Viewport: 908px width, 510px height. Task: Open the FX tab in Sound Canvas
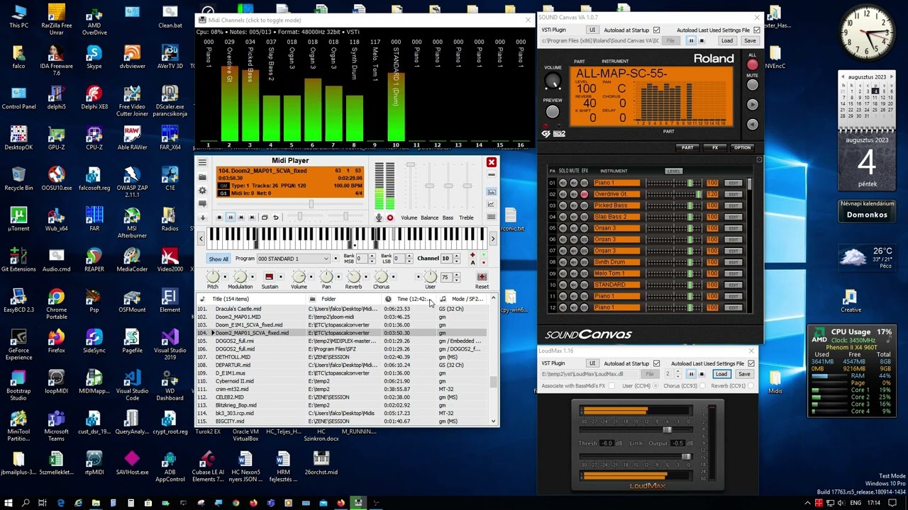pyautogui.click(x=715, y=147)
